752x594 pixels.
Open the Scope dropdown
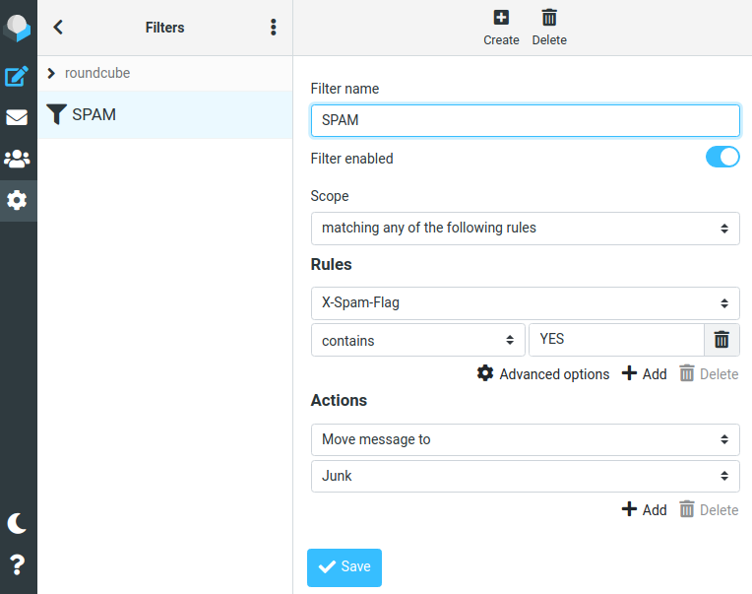pos(526,229)
